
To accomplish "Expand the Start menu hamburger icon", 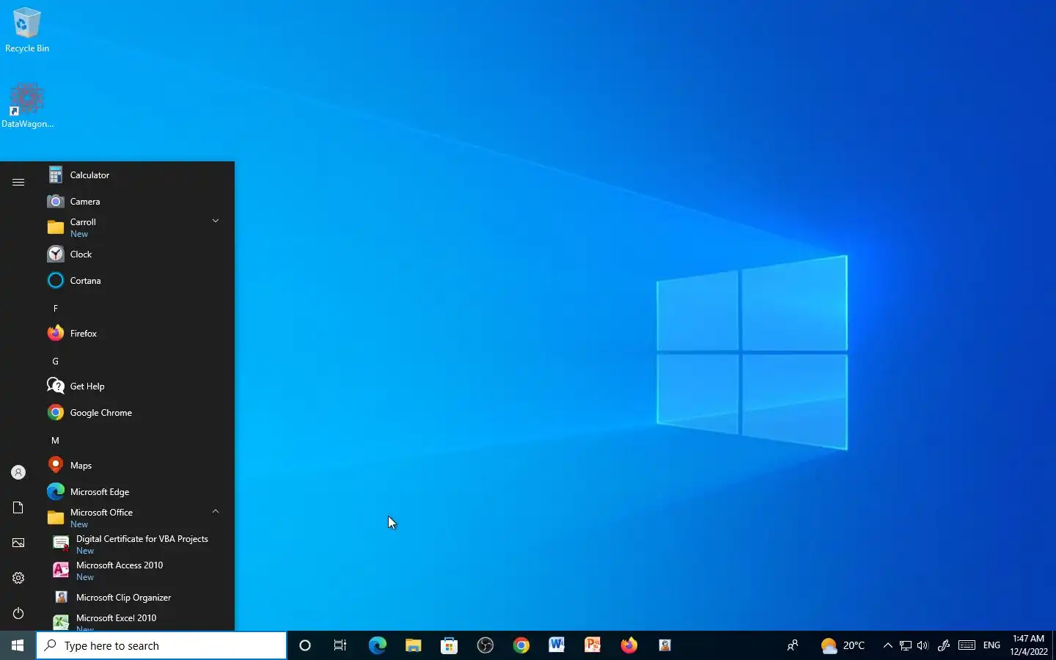I will (18, 182).
